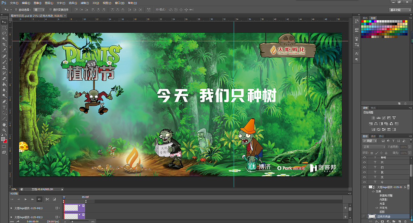Enable the 显示变换控件 checkbox
Image resolution: width=413 pixels, height=223 pixels.
point(51,10)
